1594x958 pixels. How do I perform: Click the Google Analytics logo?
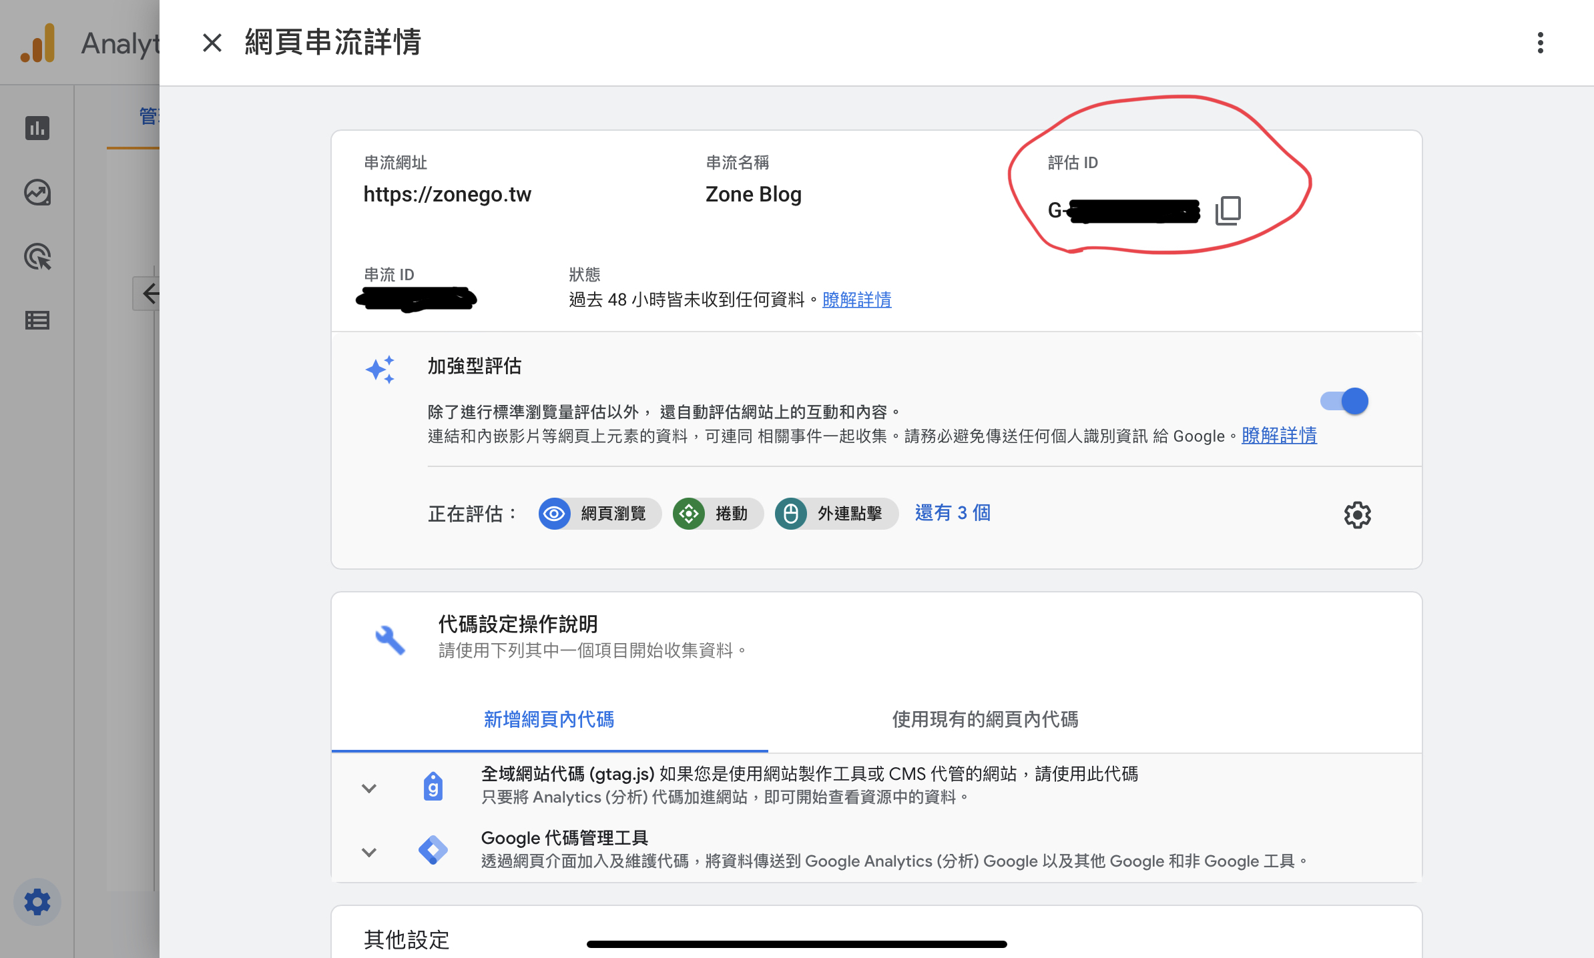click(38, 43)
